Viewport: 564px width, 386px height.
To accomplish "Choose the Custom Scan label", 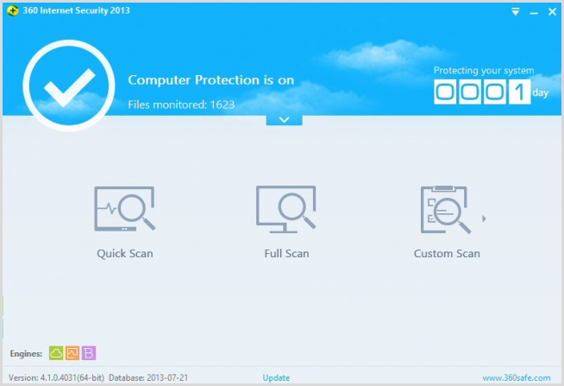I will [447, 254].
